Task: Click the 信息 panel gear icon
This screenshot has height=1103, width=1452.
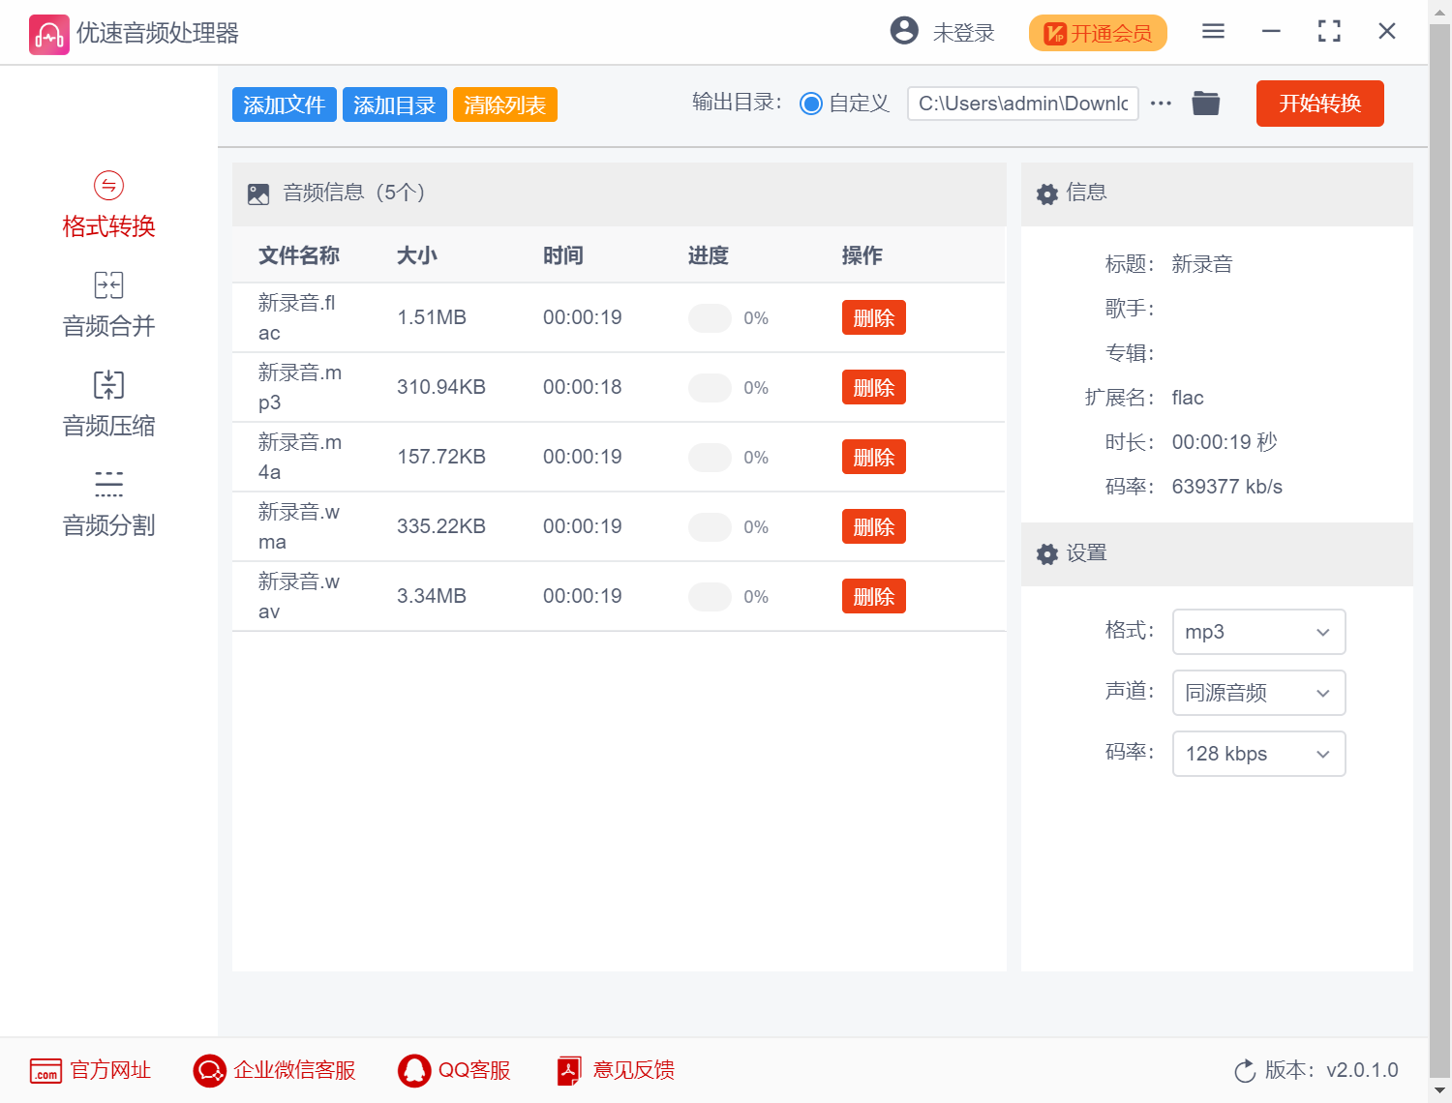Action: [1047, 194]
